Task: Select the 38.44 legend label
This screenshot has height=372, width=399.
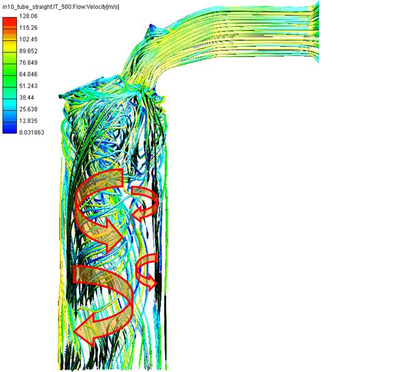Action: click(x=27, y=98)
